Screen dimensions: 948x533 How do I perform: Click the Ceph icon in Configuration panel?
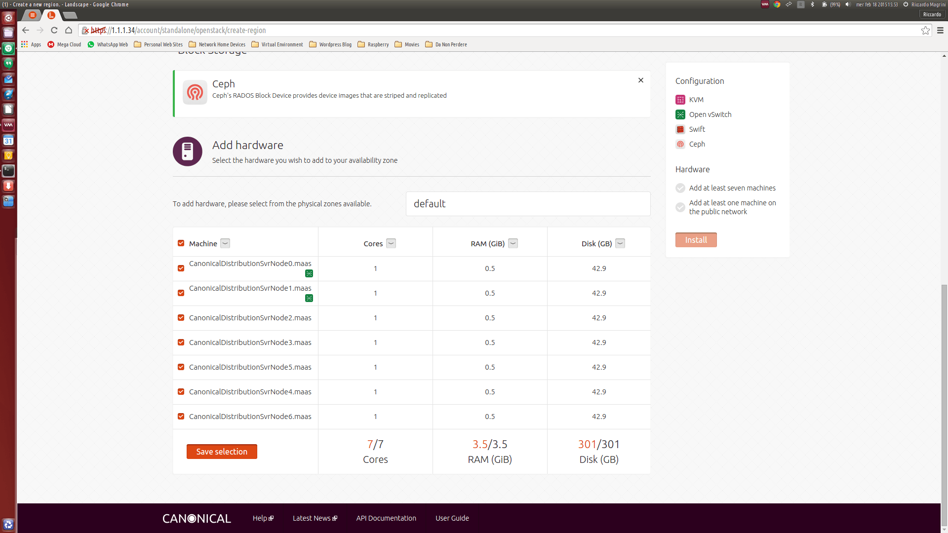pos(680,144)
